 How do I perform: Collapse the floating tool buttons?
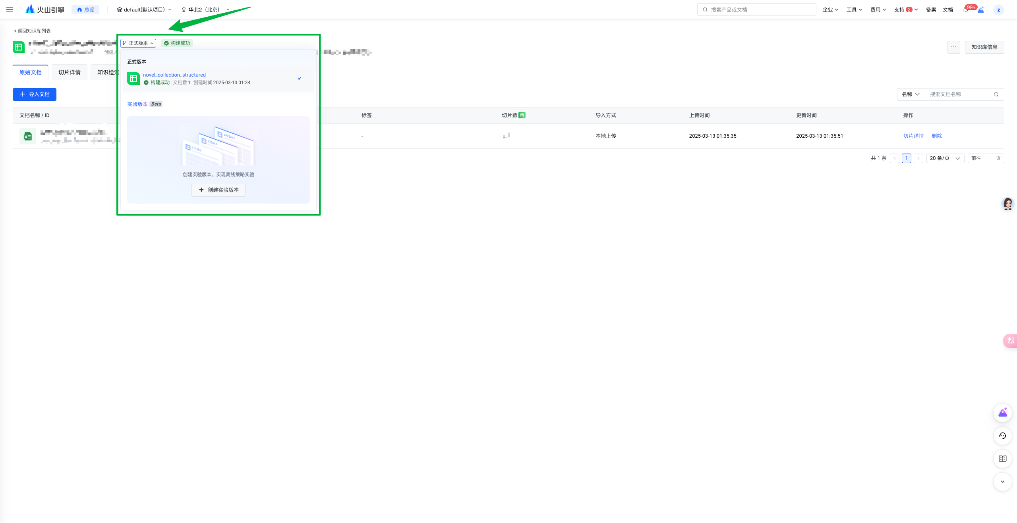coord(1002,482)
